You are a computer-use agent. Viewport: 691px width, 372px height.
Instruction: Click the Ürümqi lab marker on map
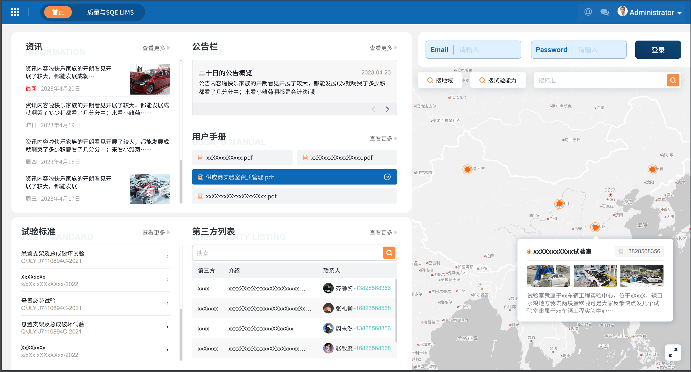(x=467, y=169)
